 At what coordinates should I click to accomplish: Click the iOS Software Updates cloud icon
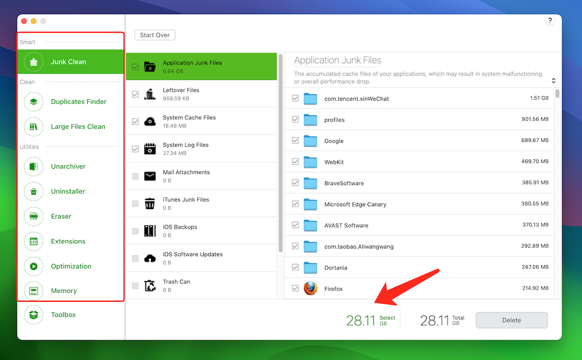click(150, 258)
